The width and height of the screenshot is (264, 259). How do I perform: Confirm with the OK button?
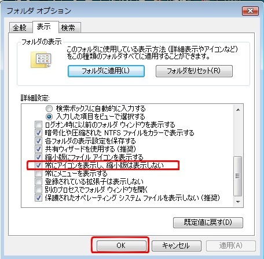click(x=122, y=246)
